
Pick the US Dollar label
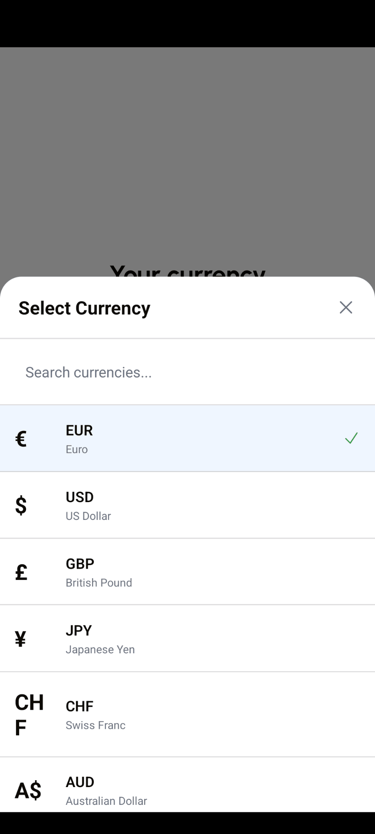click(x=88, y=516)
